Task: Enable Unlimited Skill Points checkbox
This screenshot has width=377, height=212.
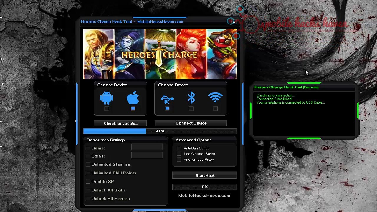Action: 88,173
